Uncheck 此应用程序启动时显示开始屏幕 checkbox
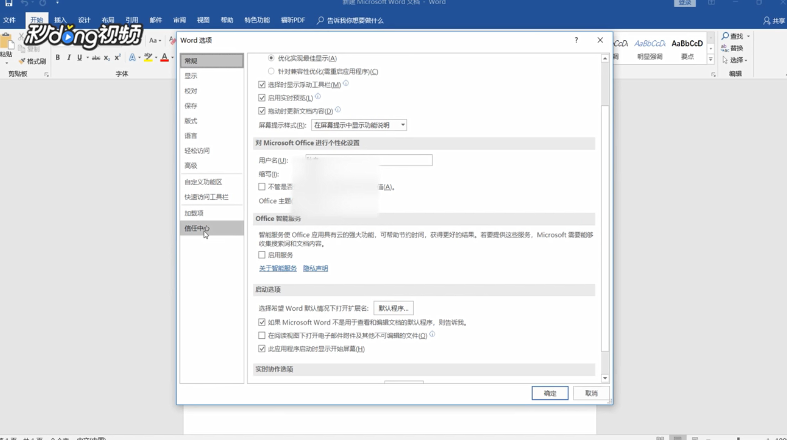The height and width of the screenshot is (440, 787). (262, 349)
